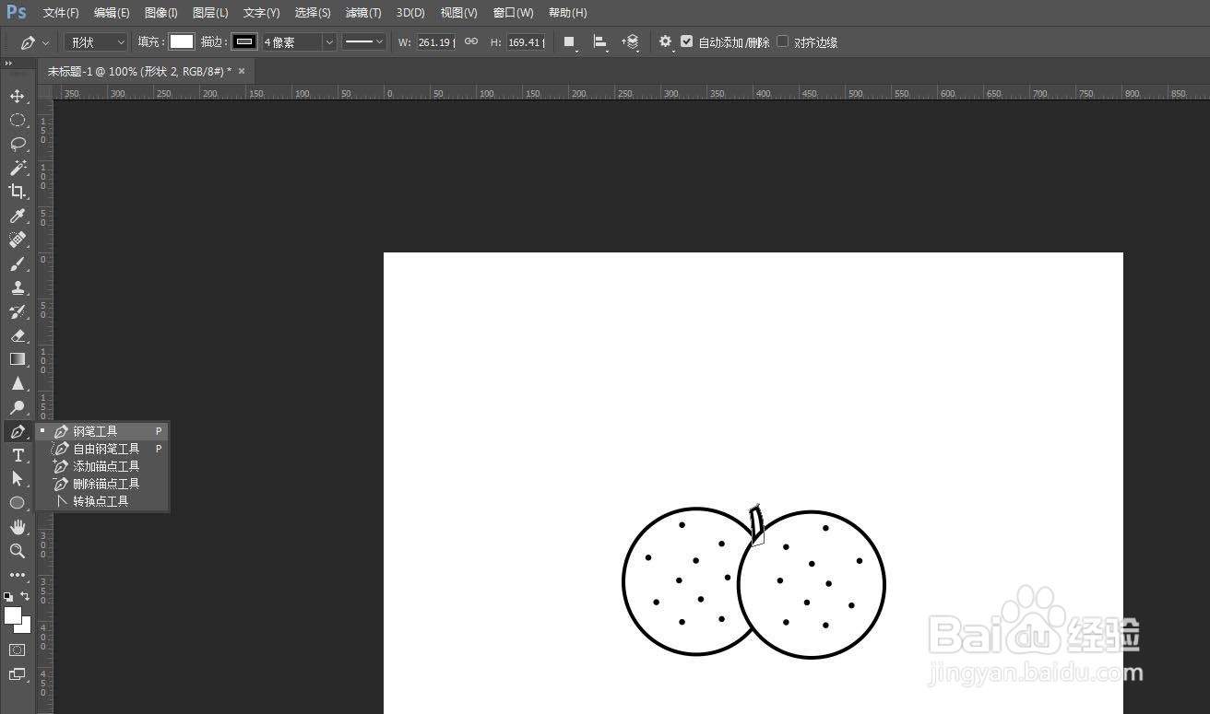Open the tool mode dropdown (形状)
The image size is (1210, 714).
[x=96, y=42]
